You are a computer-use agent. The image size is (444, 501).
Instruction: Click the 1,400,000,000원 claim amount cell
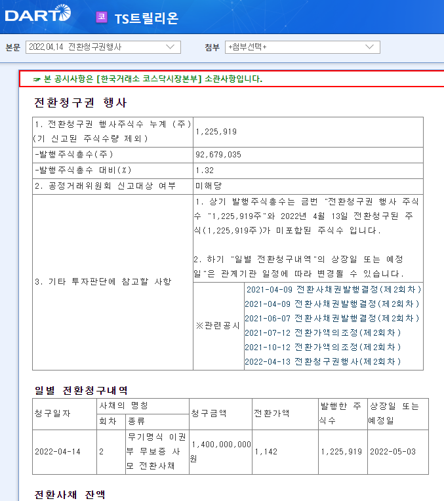220,452
